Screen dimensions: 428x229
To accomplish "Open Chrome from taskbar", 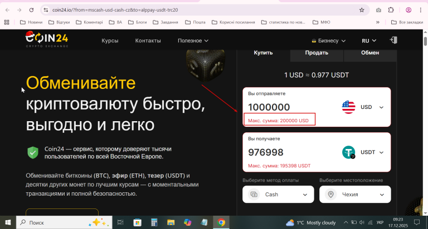I will [221, 222].
